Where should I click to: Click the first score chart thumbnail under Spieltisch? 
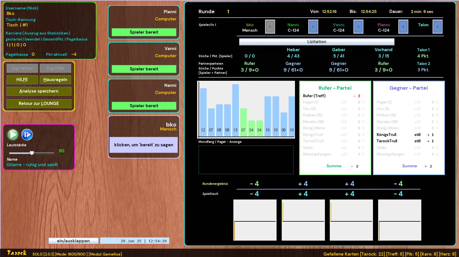coord(255,220)
